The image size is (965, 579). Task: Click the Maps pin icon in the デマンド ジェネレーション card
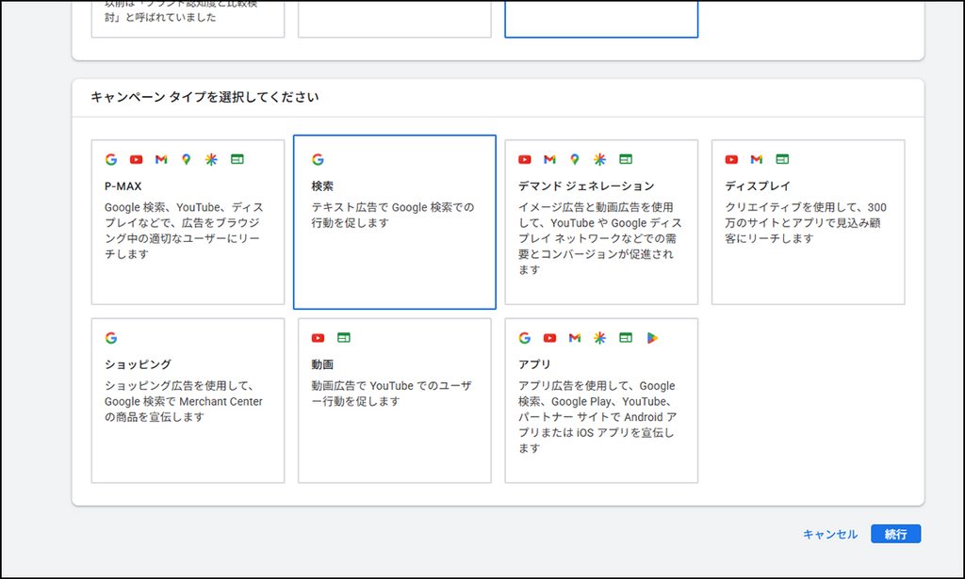pos(574,159)
